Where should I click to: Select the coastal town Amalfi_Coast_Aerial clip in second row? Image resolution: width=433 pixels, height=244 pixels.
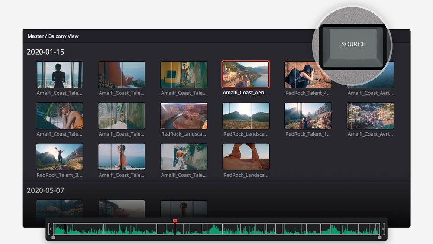tap(370, 116)
